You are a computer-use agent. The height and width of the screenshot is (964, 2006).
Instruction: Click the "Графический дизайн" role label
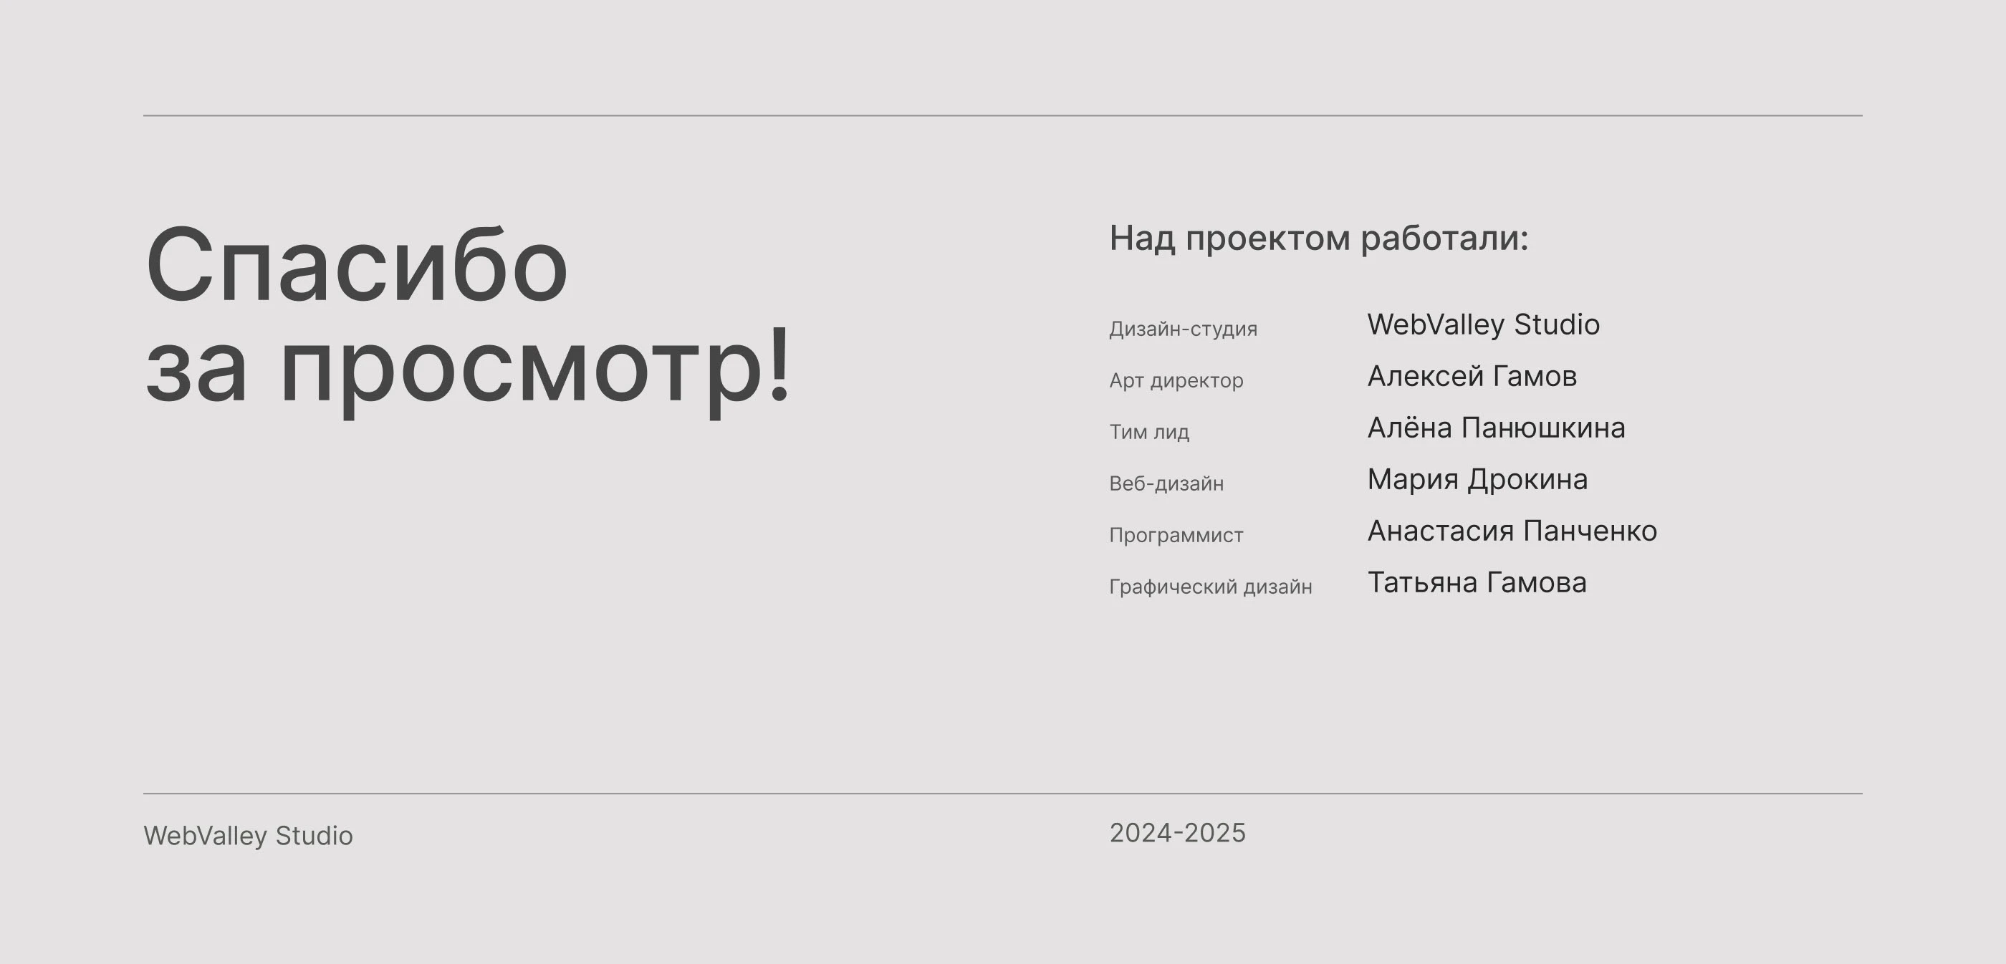click(x=1210, y=587)
